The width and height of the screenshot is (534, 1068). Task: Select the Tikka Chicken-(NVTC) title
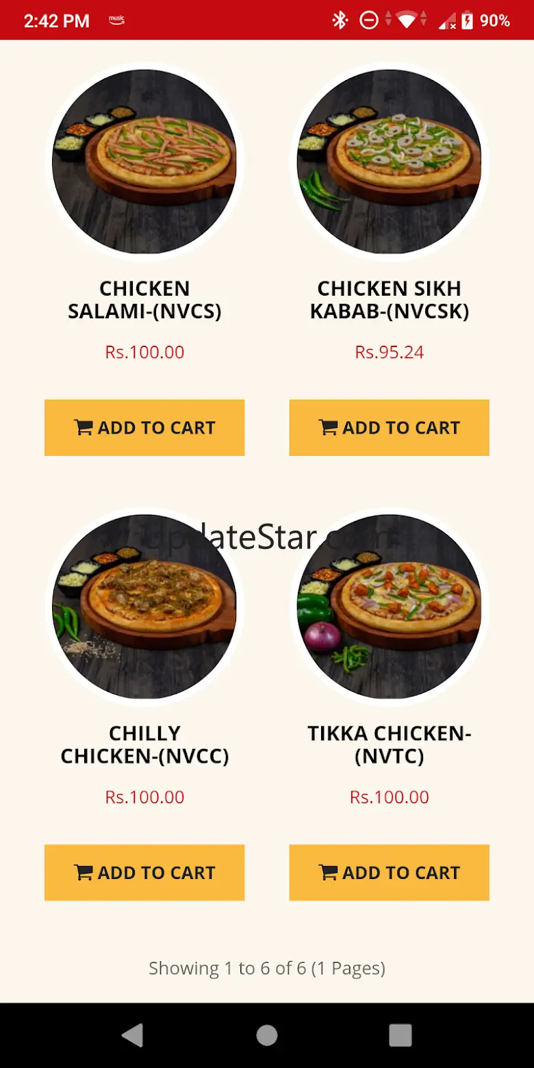pos(389,745)
